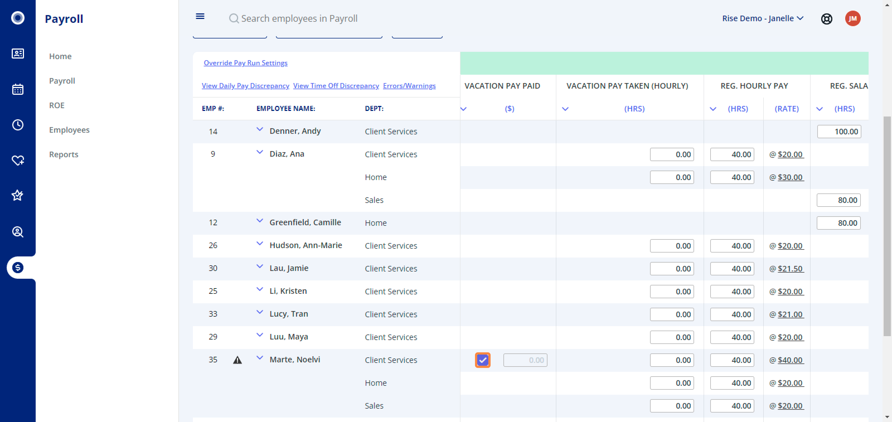Screen dimensions: 892x422
Task: Select employee name Lau, Jamie
Action: (x=289, y=268)
